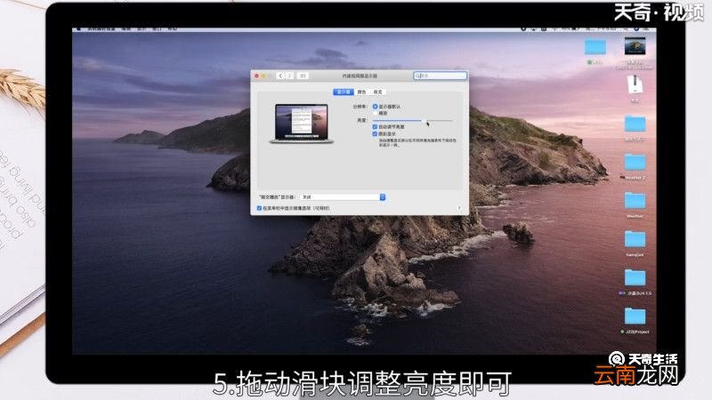Switch to the 夜览 tab
This screenshot has width=712, height=400.
click(377, 92)
